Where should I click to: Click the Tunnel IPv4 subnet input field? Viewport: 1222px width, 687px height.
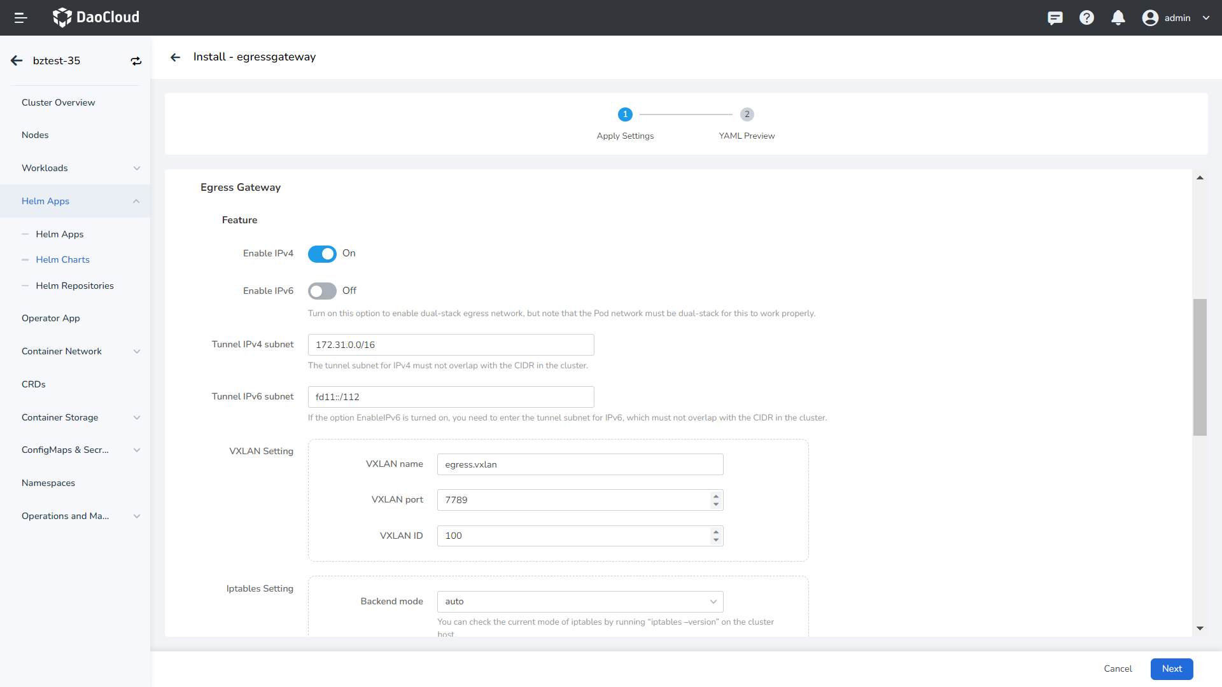click(x=450, y=344)
